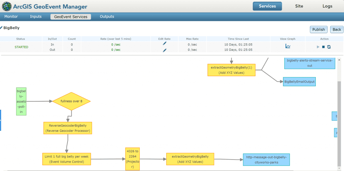Restart the service with refresh icon

329,47
